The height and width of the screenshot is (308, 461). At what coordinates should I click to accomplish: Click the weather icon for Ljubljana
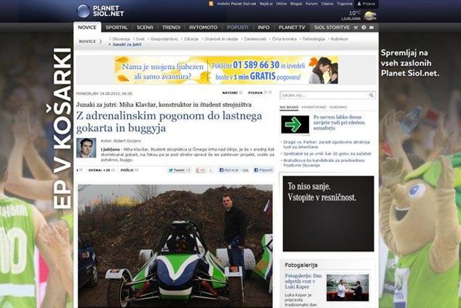coord(370,15)
